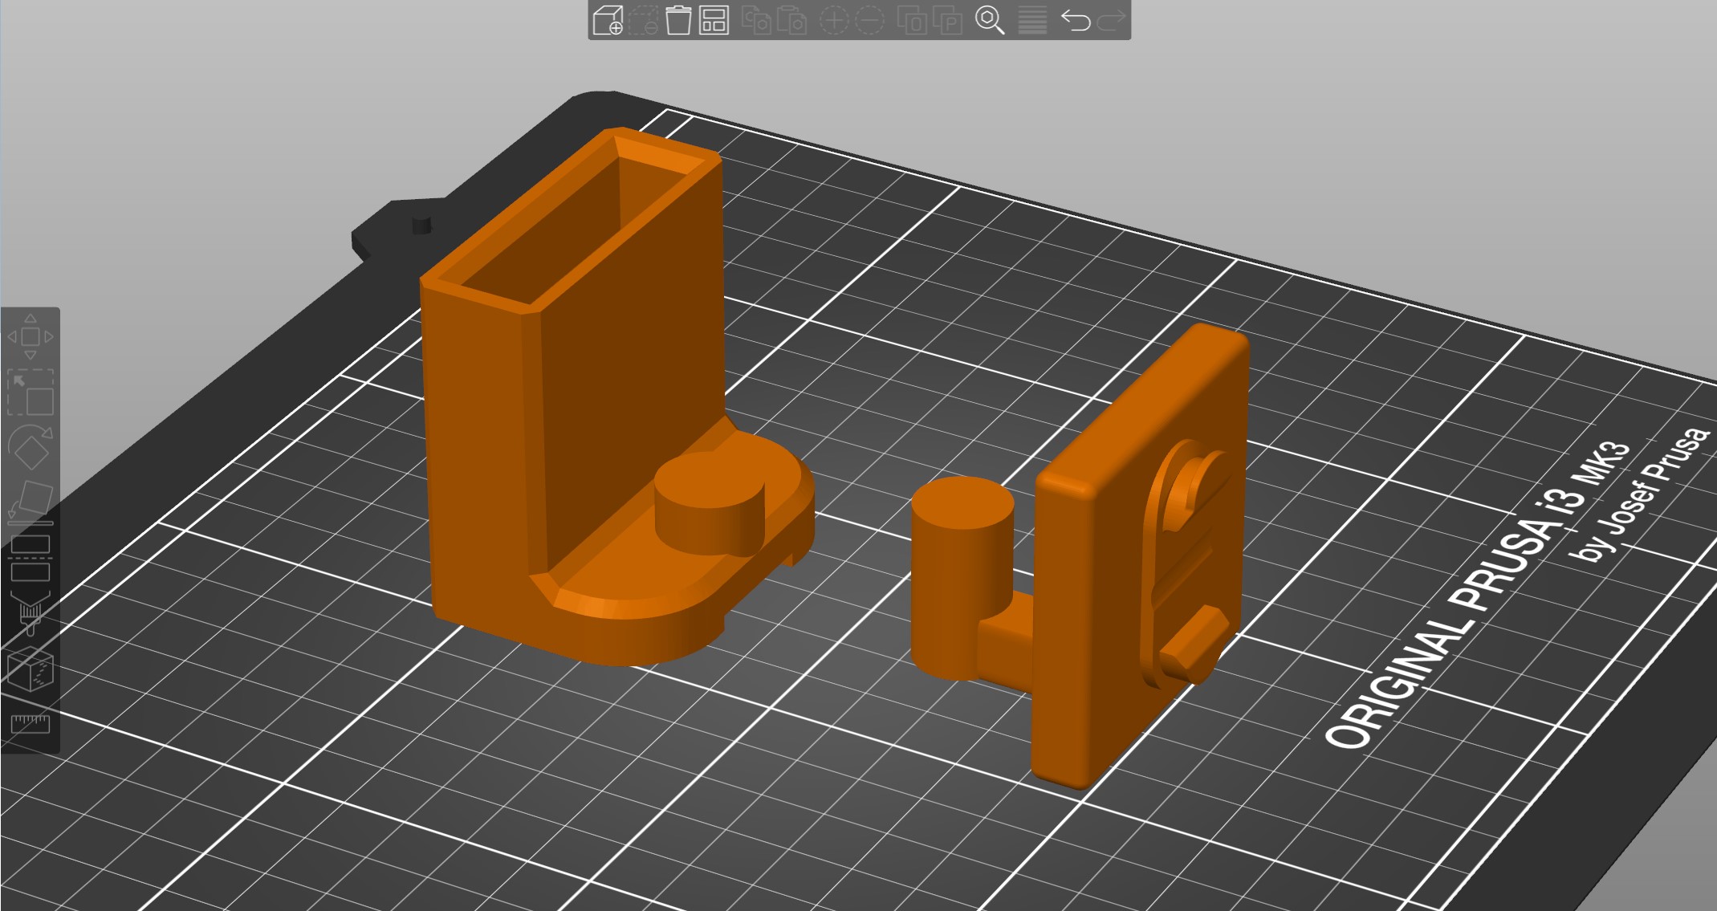Click the Redo arrow icon
The image size is (1717, 911).
tap(1111, 20)
